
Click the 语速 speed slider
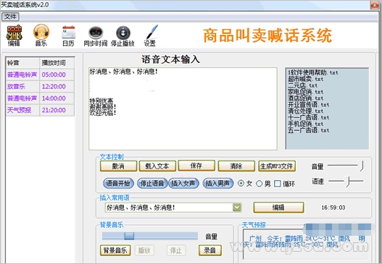tap(346, 182)
